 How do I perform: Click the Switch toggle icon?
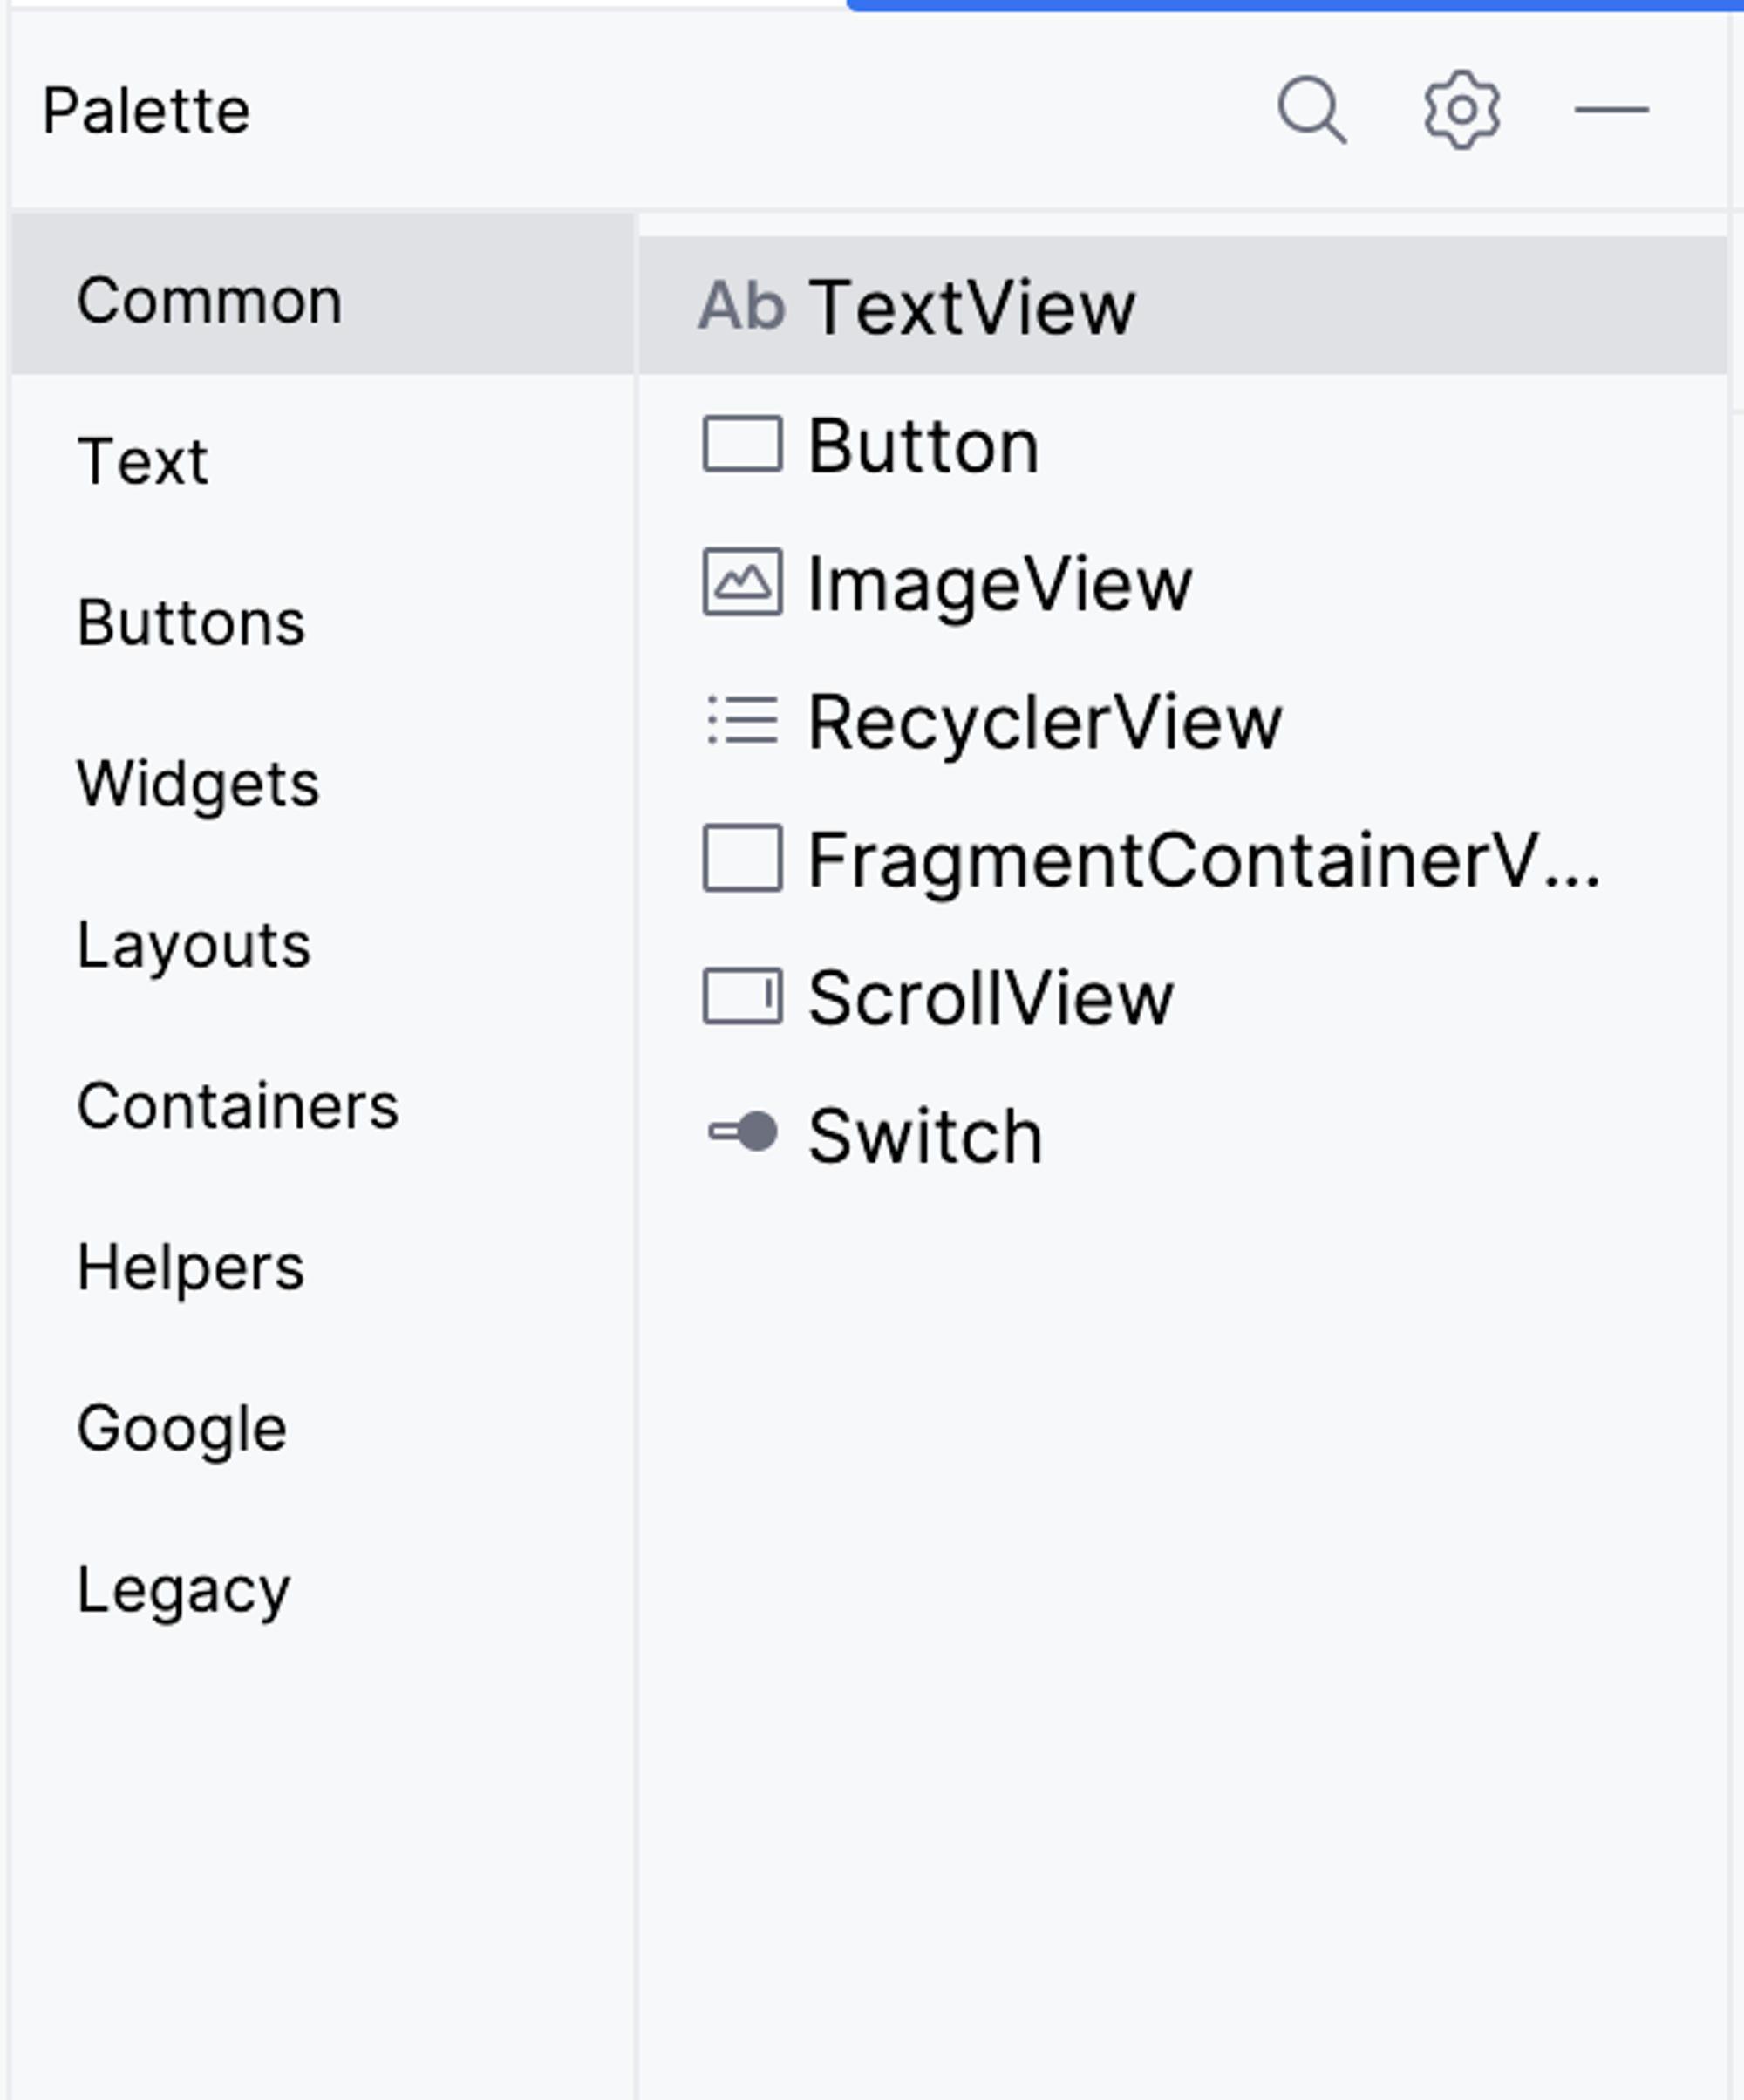742,1133
